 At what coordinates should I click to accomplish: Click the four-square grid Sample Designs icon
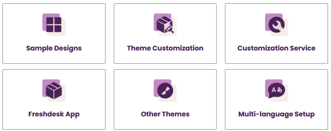pos(54,25)
